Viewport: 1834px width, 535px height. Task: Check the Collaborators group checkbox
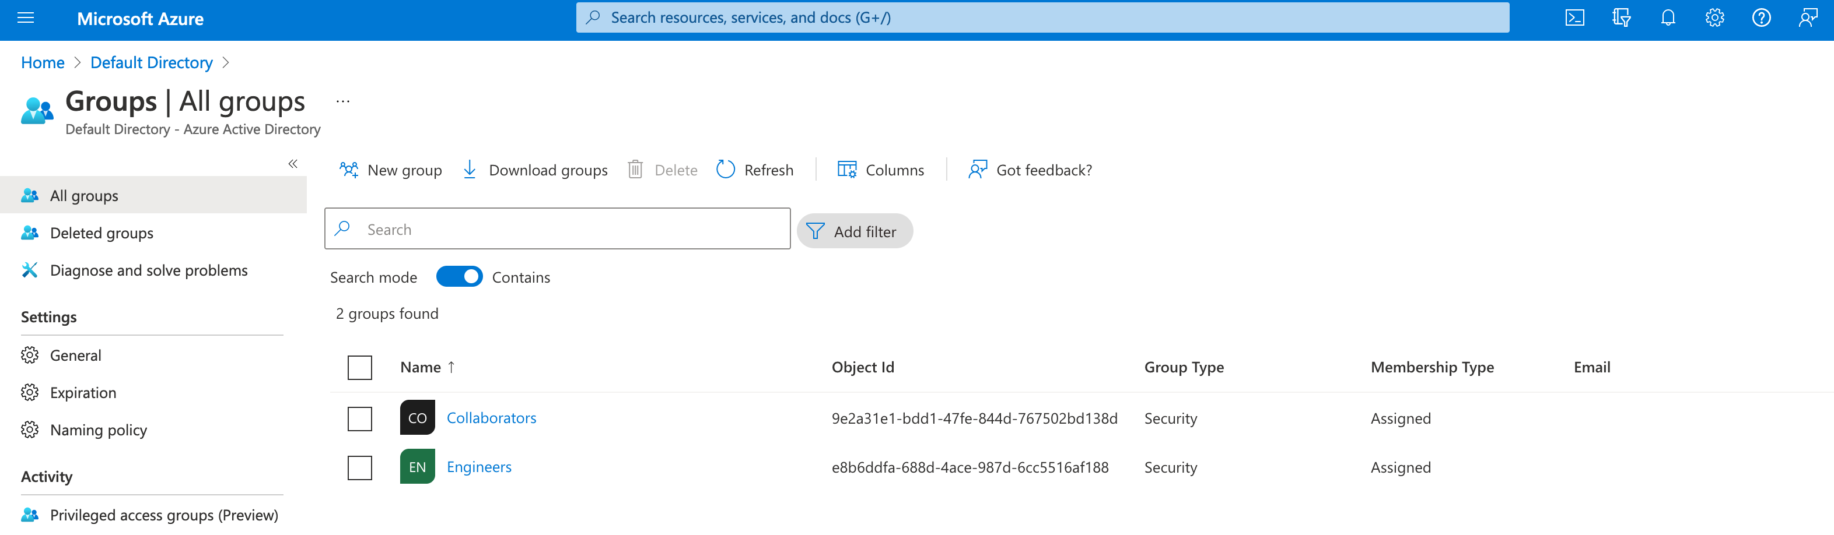point(359,418)
